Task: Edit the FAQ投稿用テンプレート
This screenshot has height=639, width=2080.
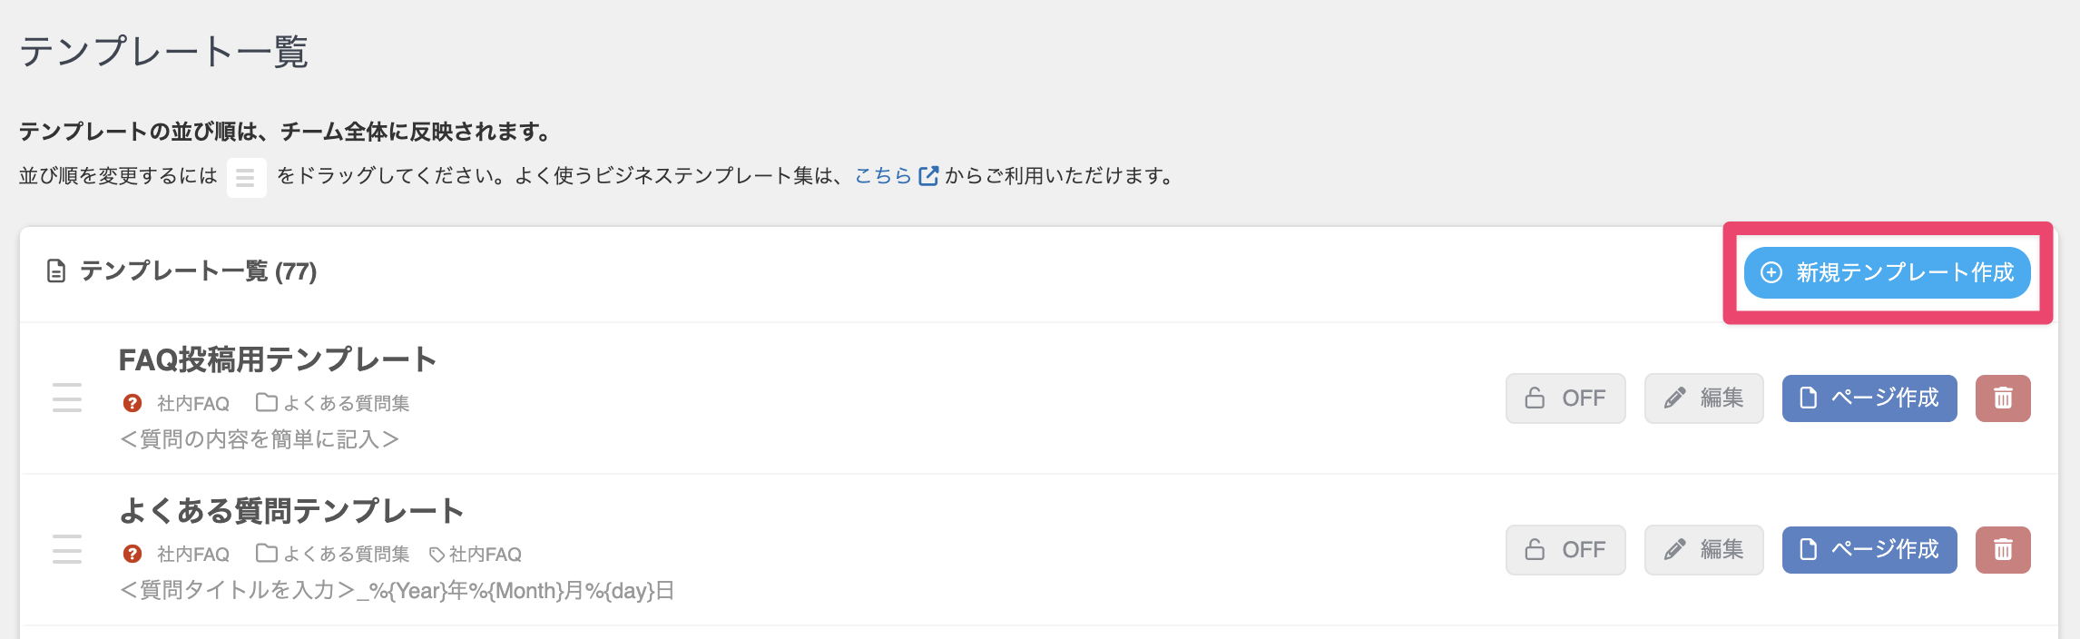Action: point(1704,398)
